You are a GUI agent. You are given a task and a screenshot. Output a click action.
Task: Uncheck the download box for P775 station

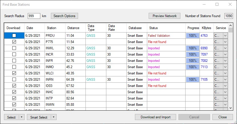(14, 42)
